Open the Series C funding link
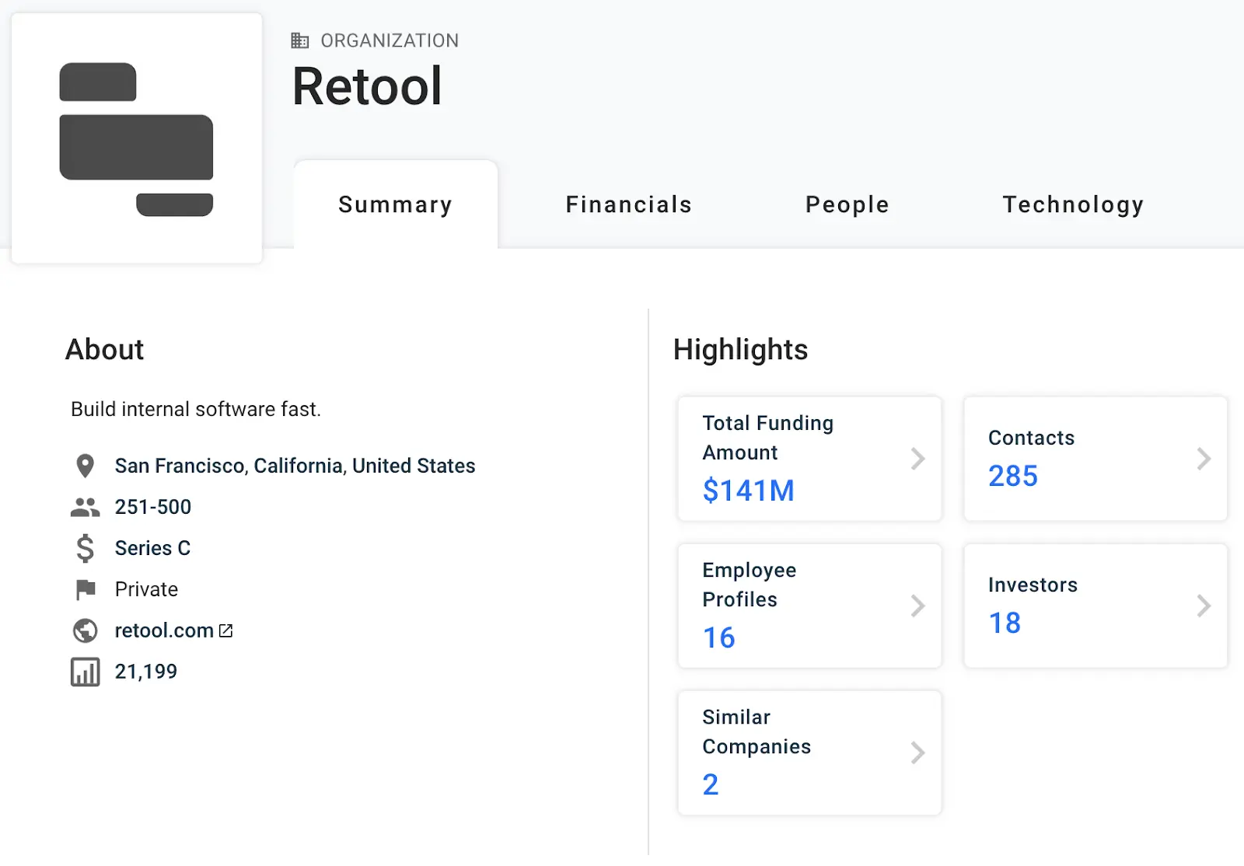The height and width of the screenshot is (866, 1244). tap(152, 548)
